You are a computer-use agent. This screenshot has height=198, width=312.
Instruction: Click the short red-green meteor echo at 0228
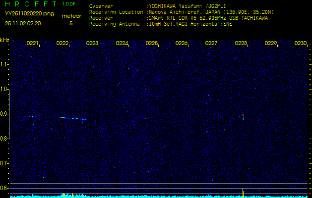click(243, 116)
